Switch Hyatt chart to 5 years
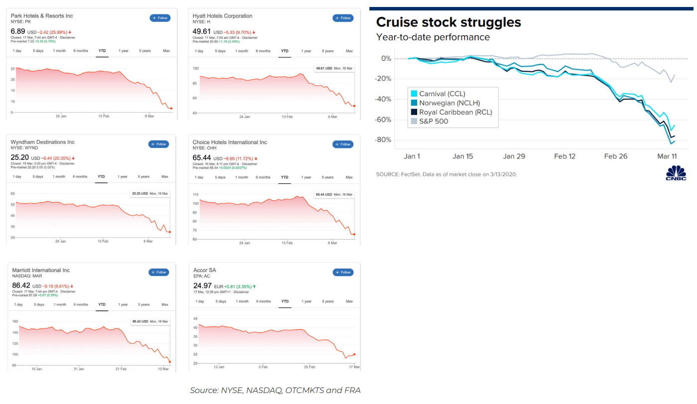Image resolution: width=697 pixels, height=404 pixels. tap(328, 51)
